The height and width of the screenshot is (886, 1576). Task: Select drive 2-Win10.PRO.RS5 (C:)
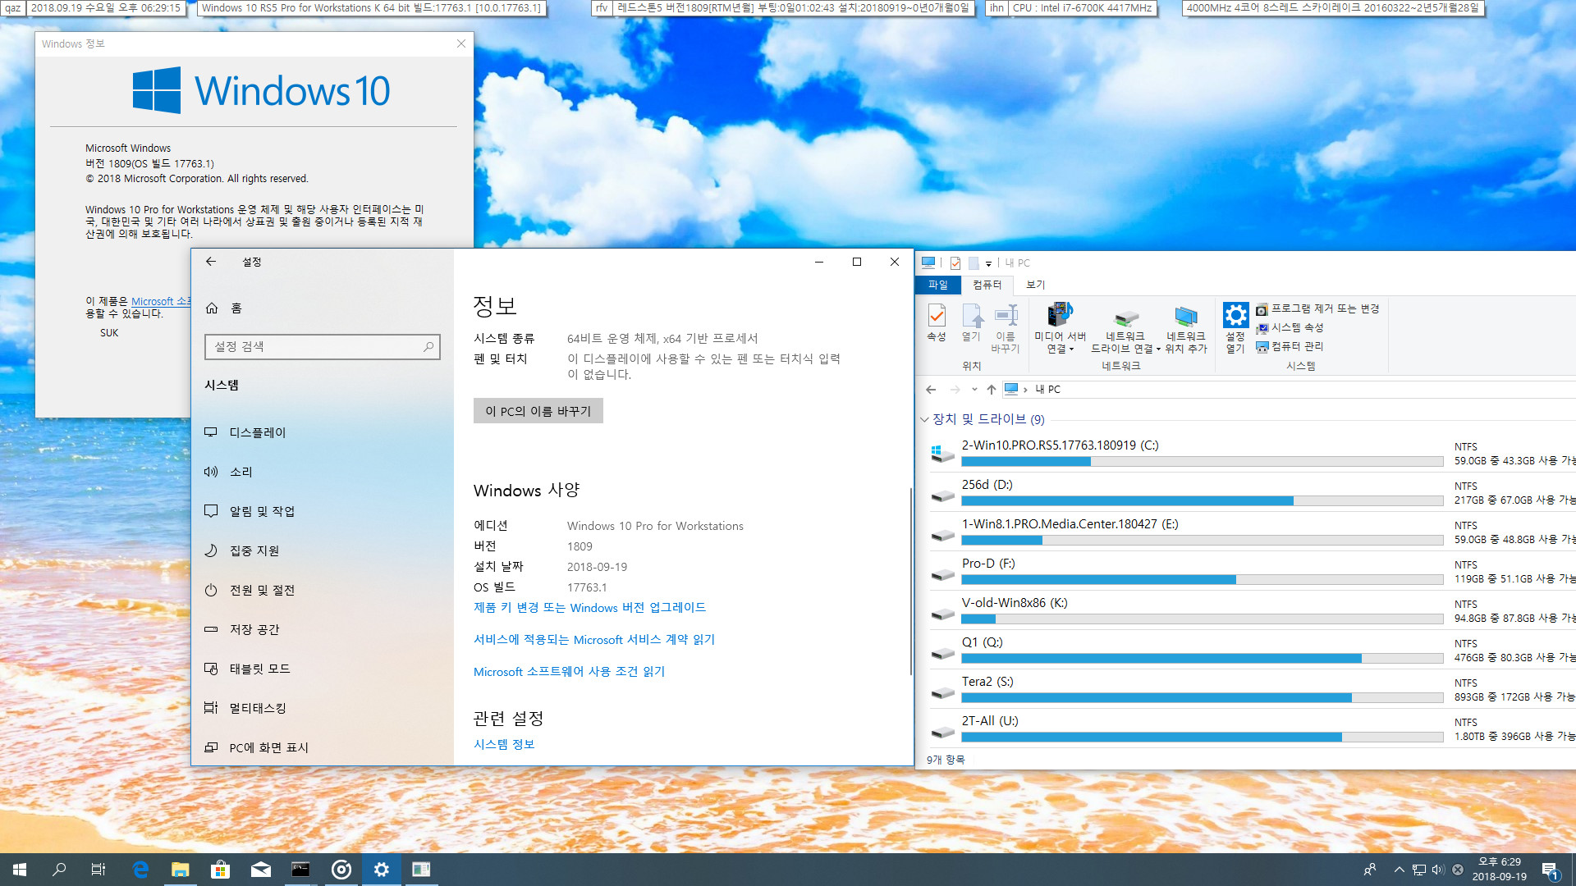click(x=1252, y=453)
